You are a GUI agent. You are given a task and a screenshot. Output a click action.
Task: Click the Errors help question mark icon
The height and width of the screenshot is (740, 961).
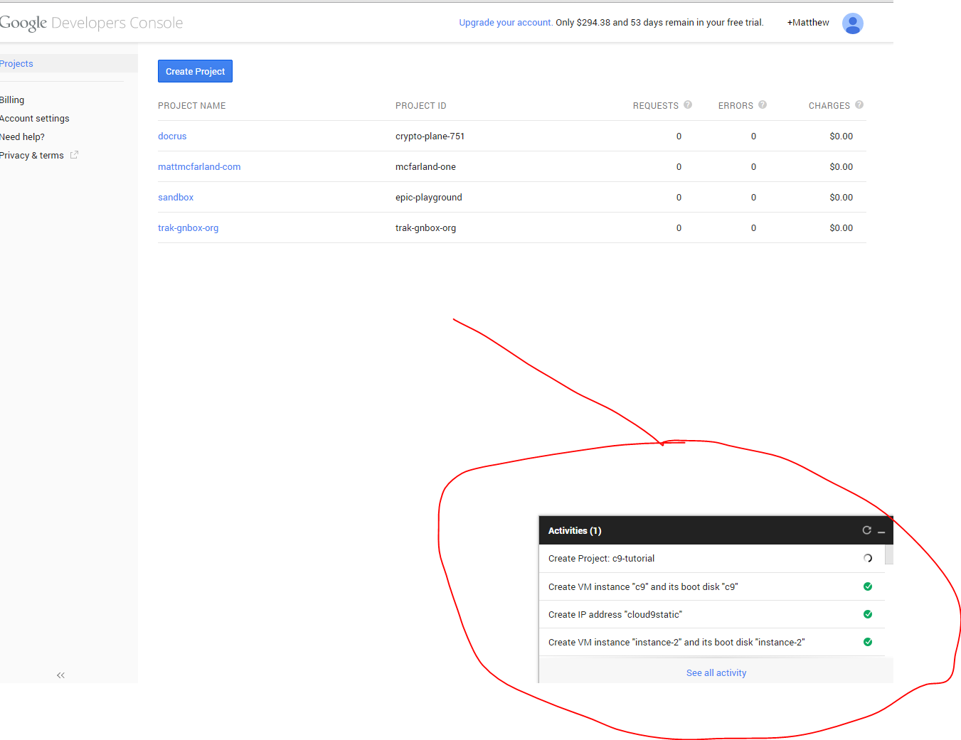tap(763, 104)
